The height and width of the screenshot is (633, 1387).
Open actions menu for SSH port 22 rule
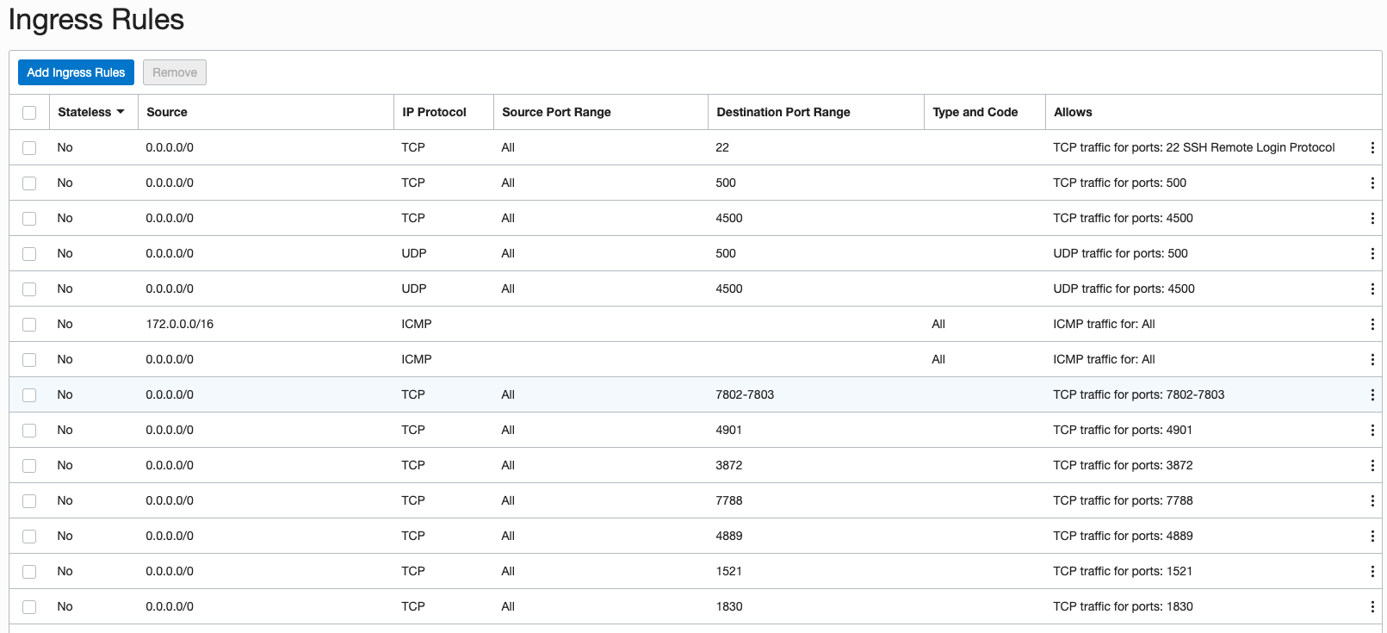(x=1372, y=147)
